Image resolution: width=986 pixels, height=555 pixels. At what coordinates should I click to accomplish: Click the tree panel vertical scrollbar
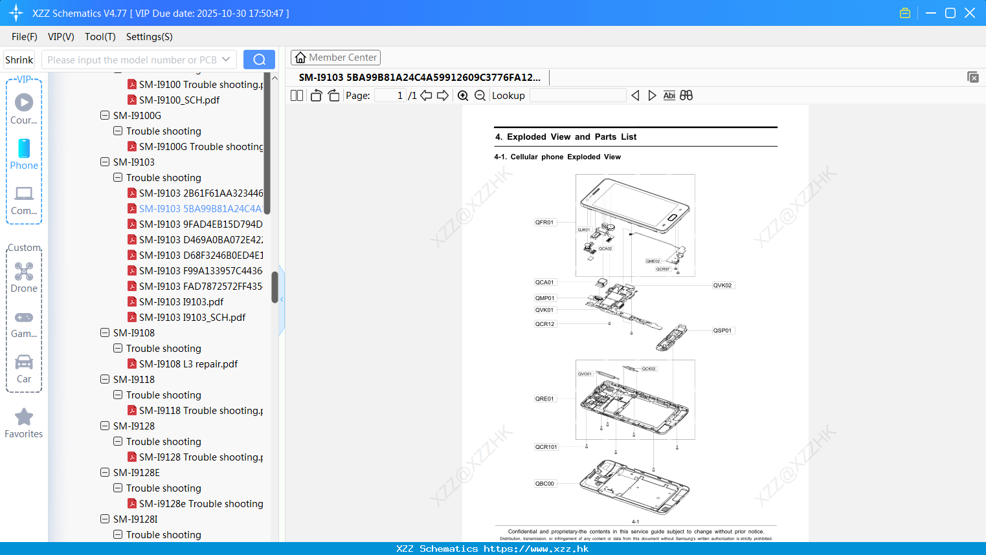[275, 287]
